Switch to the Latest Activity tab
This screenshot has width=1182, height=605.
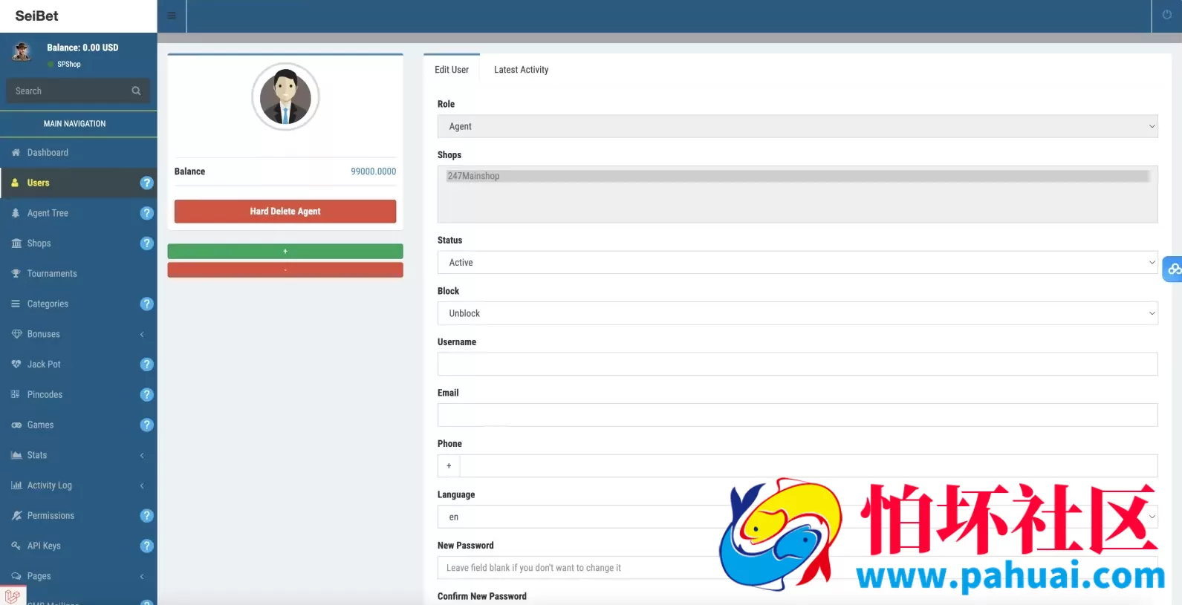point(521,70)
